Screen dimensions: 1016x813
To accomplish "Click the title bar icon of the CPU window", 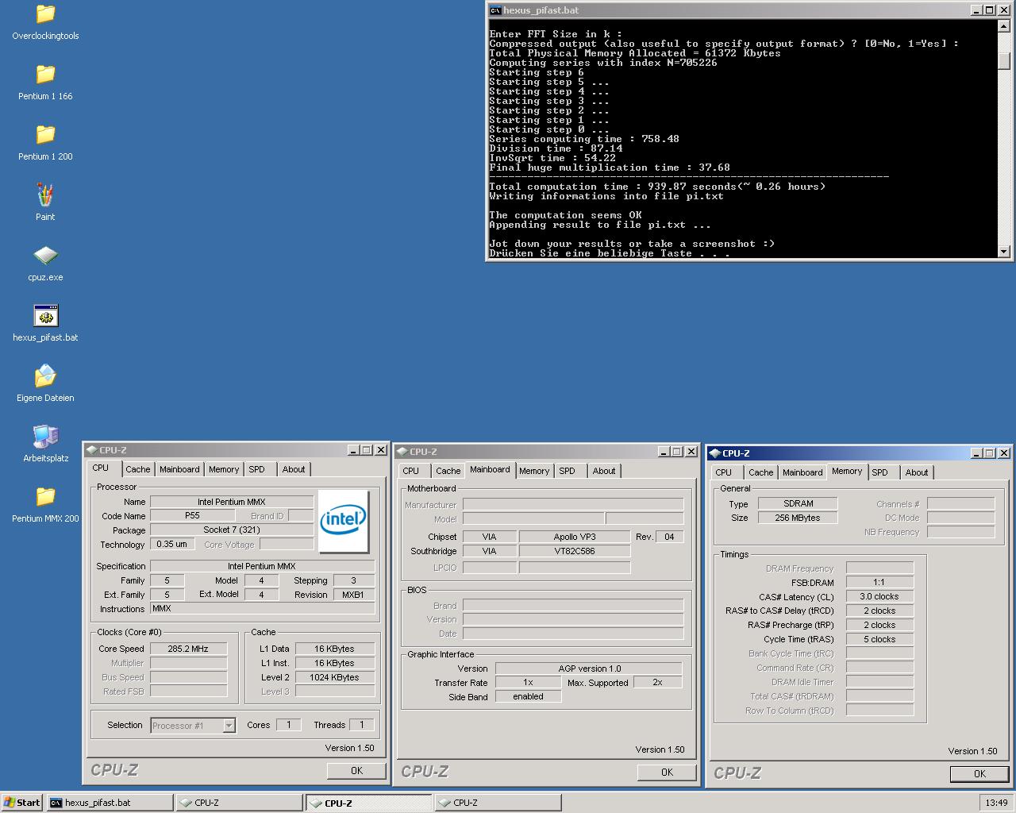I will point(92,450).
